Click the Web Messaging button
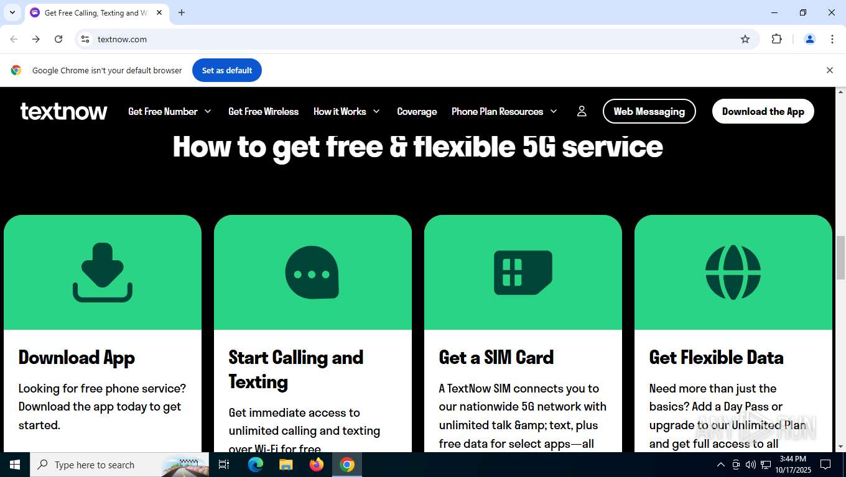This screenshot has width=846, height=477. point(649,111)
